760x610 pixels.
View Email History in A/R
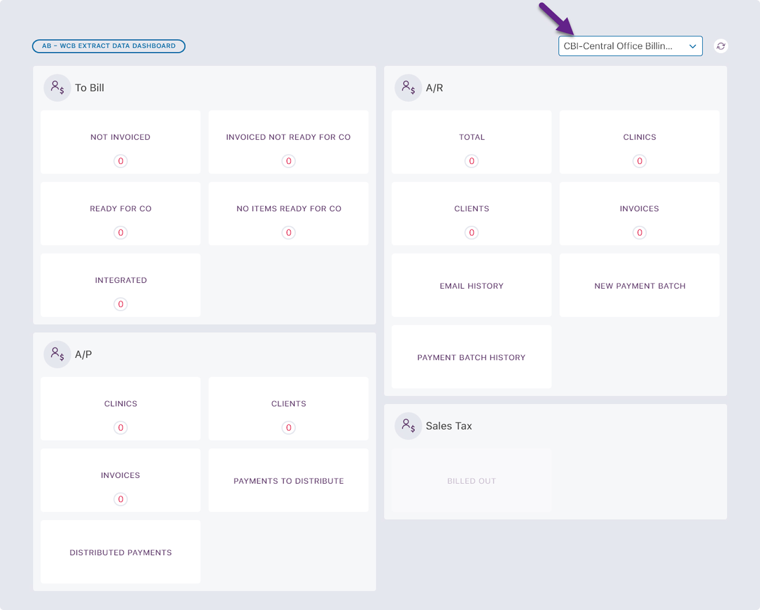471,286
